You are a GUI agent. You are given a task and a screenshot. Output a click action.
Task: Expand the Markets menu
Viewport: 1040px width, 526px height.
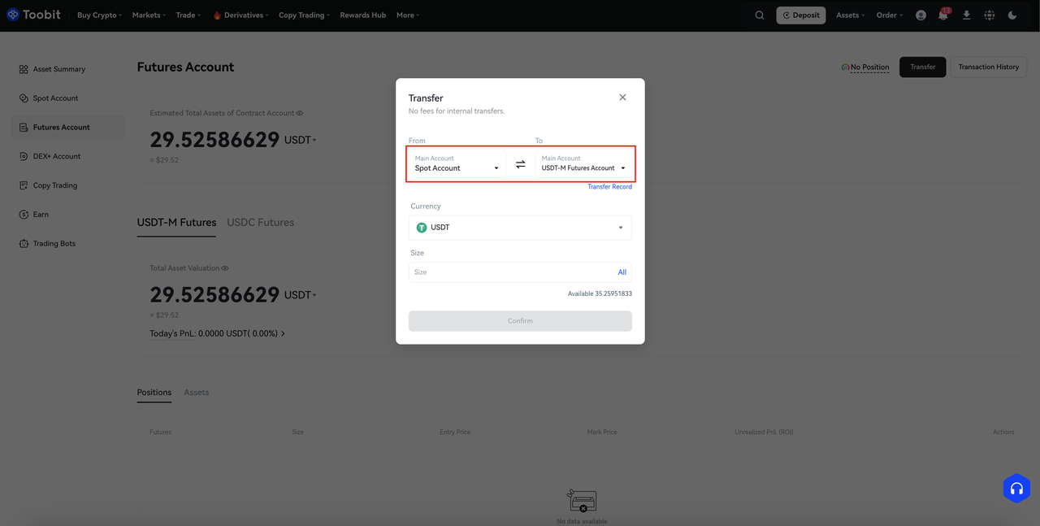point(149,15)
